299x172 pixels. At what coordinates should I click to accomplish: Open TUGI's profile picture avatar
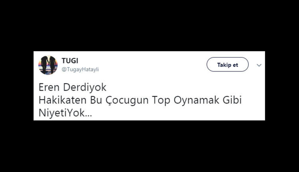[x=48, y=65]
